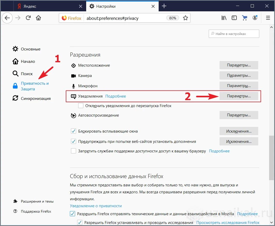Minimize the Firefox window
Viewport: 275px width, 226px height.
(x=238, y=6)
